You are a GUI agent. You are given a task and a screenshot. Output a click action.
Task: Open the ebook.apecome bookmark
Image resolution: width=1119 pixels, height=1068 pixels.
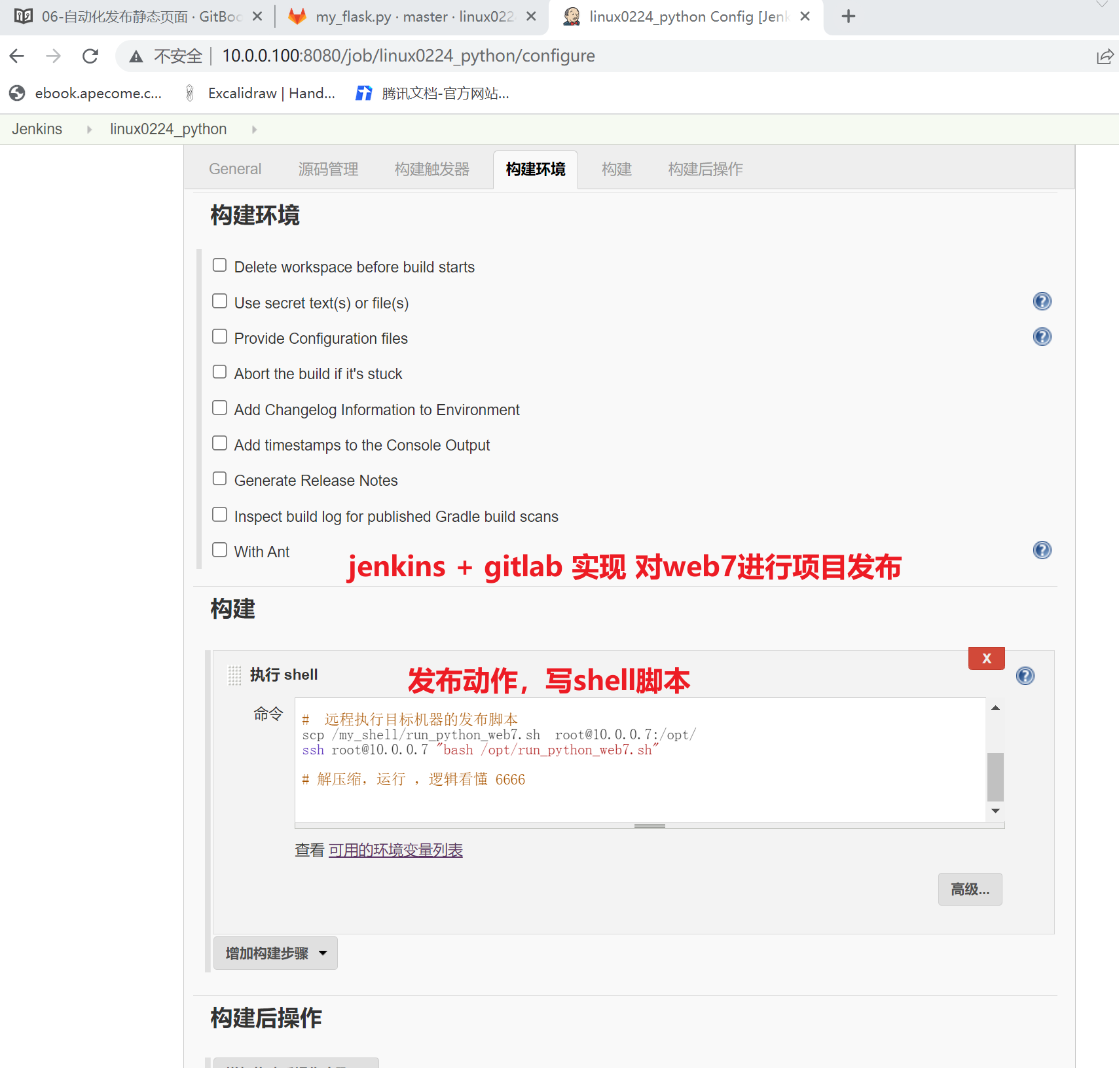click(86, 94)
